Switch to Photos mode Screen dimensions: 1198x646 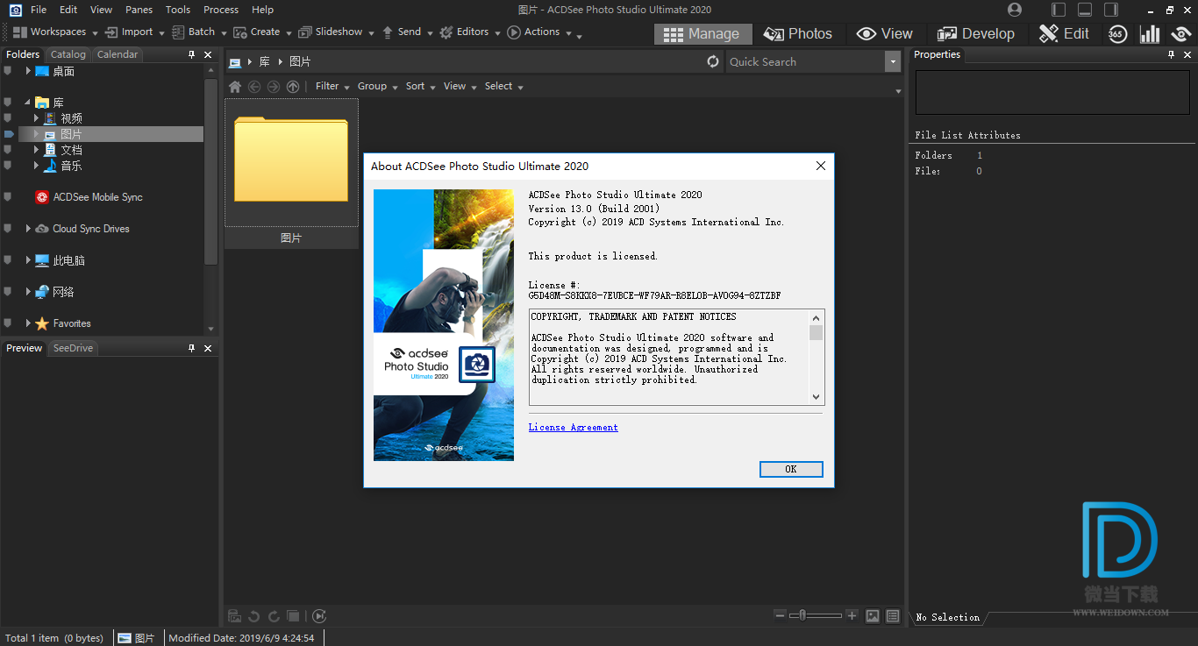(x=798, y=34)
